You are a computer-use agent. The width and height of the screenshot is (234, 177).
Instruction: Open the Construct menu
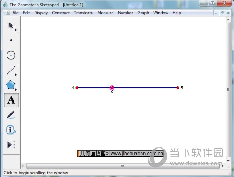coord(61,13)
